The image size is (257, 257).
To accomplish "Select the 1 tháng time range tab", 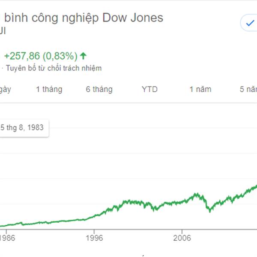I will tap(49, 90).
